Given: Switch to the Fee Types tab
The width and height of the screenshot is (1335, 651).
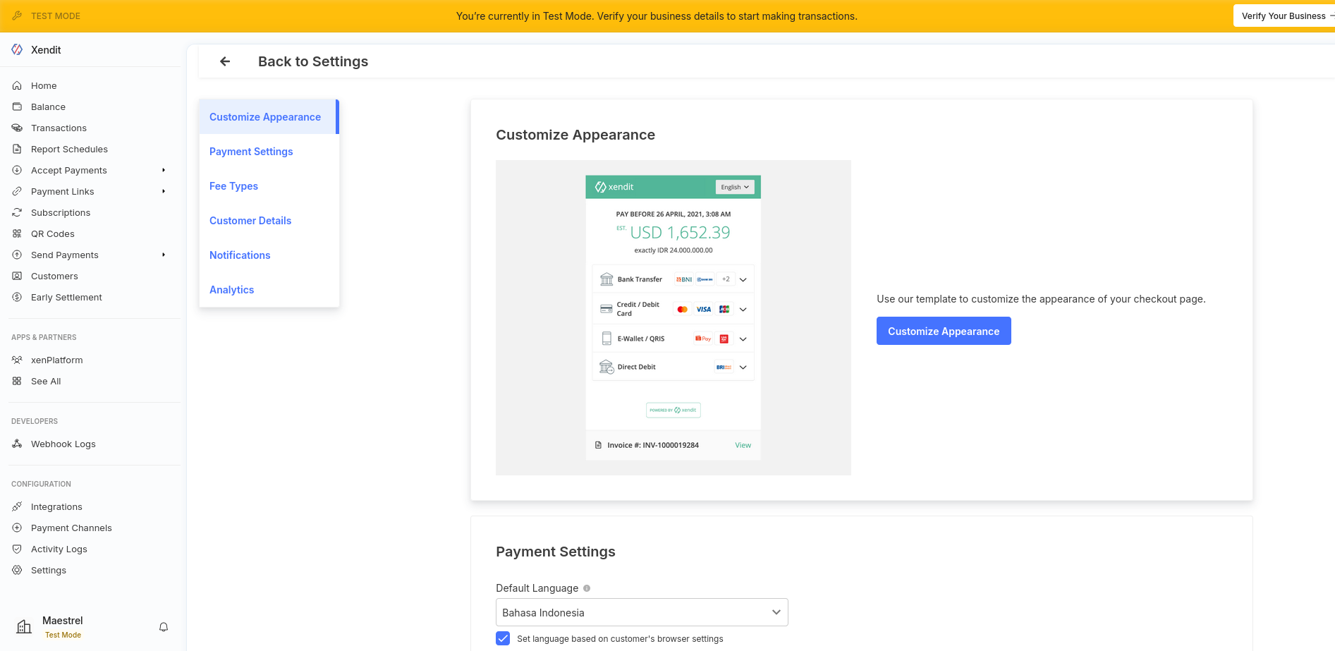Looking at the screenshot, I should (233, 186).
